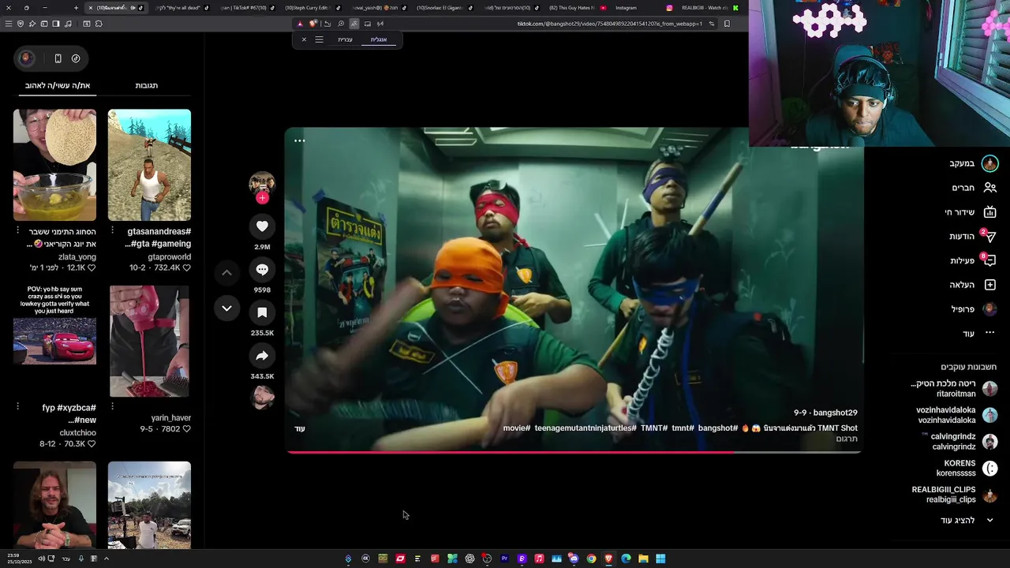Click #movie hashtag in caption
Image resolution: width=1010 pixels, height=568 pixels.
pyautogui.click(x=517, y=428)
